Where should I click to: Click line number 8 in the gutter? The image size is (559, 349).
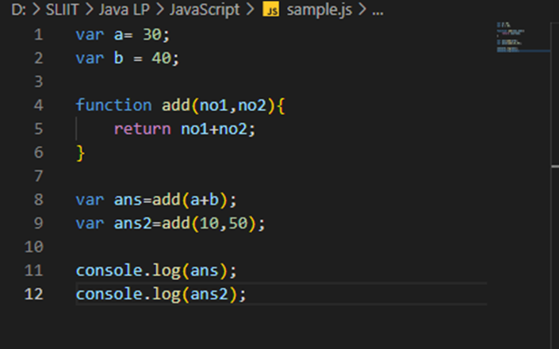(x=39, y=200)
